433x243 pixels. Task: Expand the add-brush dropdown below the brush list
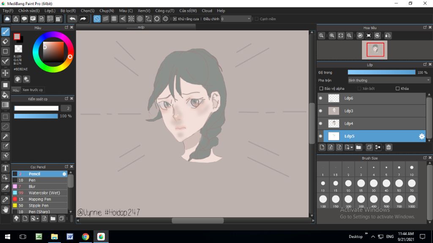[38, 219]
